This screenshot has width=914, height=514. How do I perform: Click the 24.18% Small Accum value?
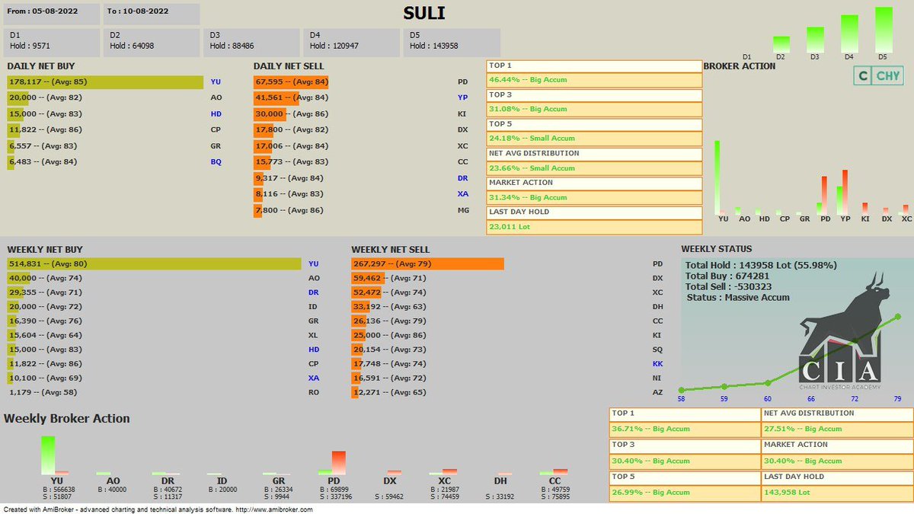pos(594,139)
